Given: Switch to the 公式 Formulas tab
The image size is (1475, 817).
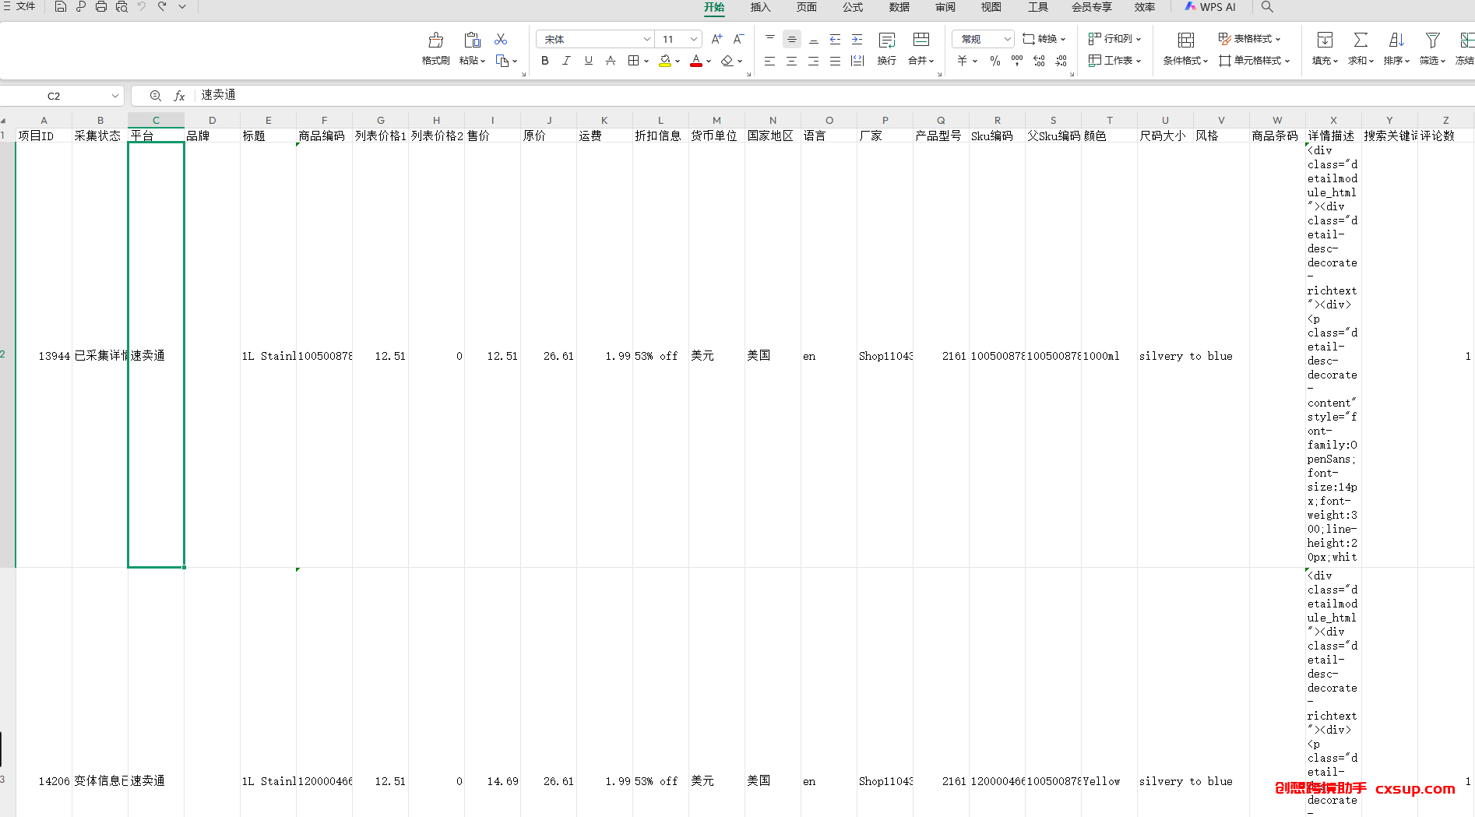Looking at the screenshot, I should [x=853, y=7].
